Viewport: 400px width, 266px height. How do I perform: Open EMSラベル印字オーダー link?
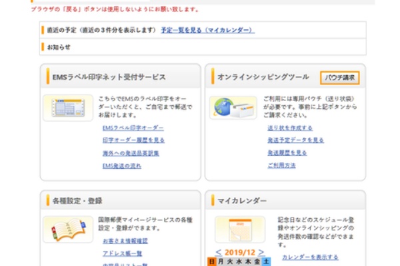pyautogui.click(x=133, y=128)
